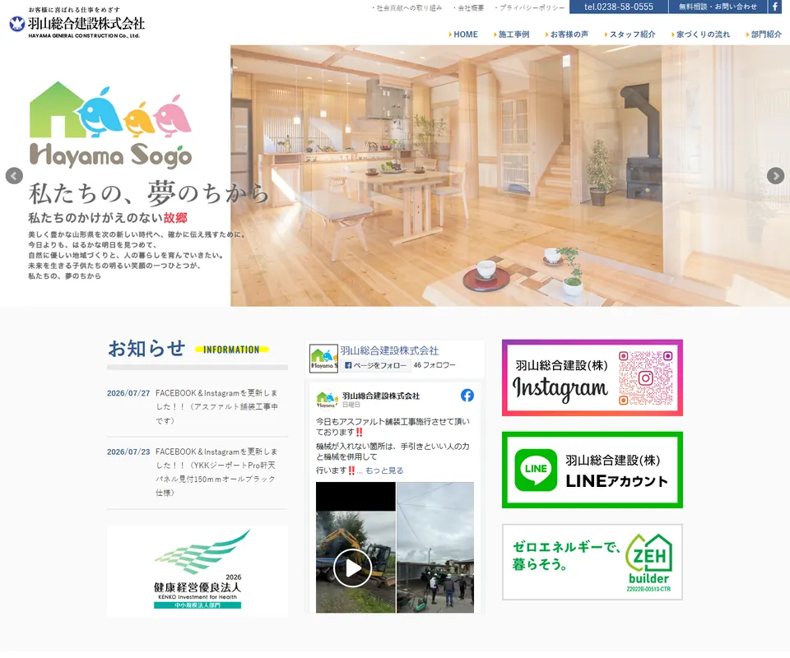Open 施工事例 menu item
Screen dimensions: 790x658
click(511, 35)
